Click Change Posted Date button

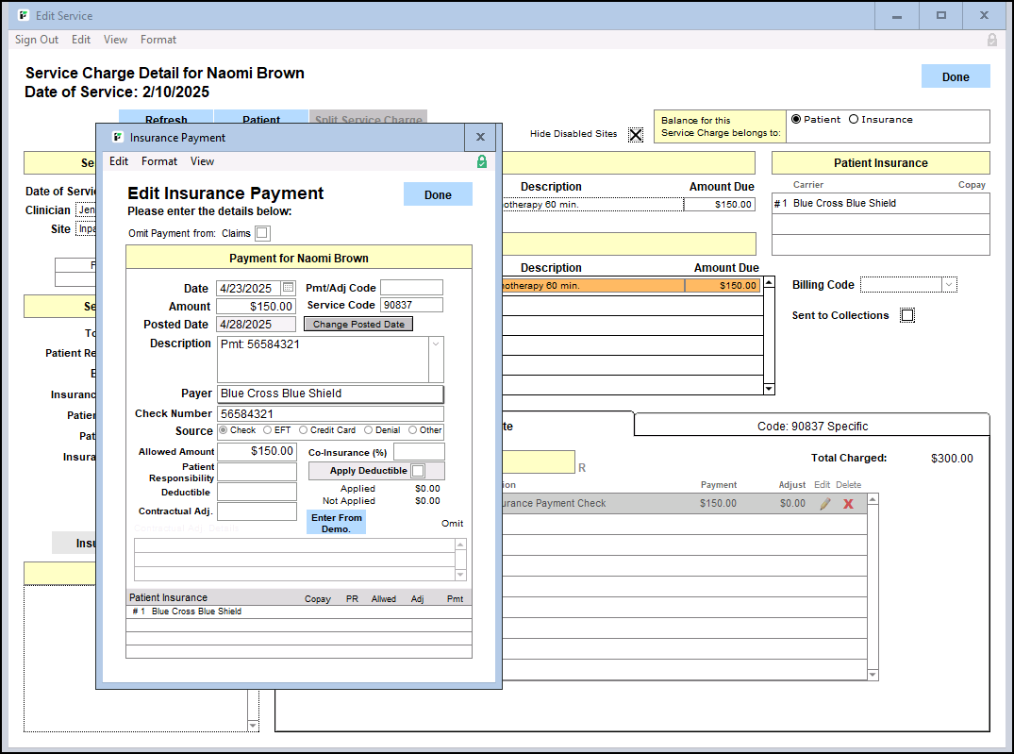coord(358,325)
